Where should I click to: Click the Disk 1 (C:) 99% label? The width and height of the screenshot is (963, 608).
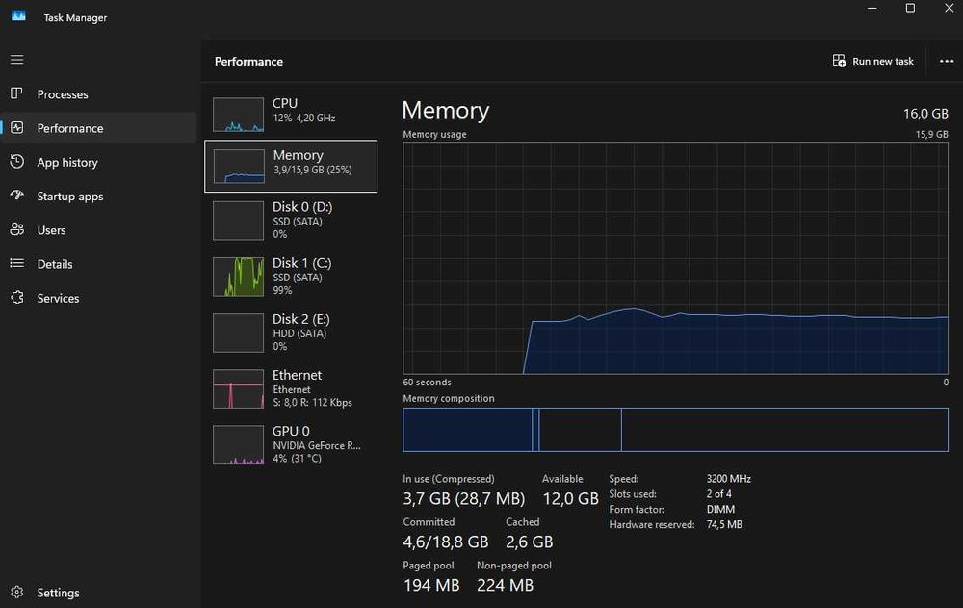tap(302, 276)
